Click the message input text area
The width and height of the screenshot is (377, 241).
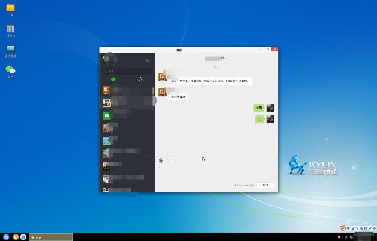click(x=216, y=173)
